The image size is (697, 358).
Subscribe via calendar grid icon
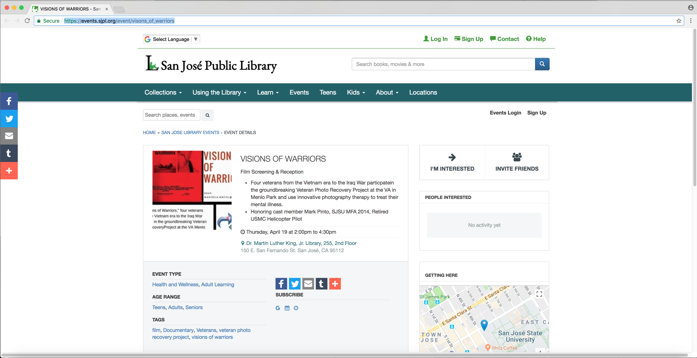(x=287, y=308)
